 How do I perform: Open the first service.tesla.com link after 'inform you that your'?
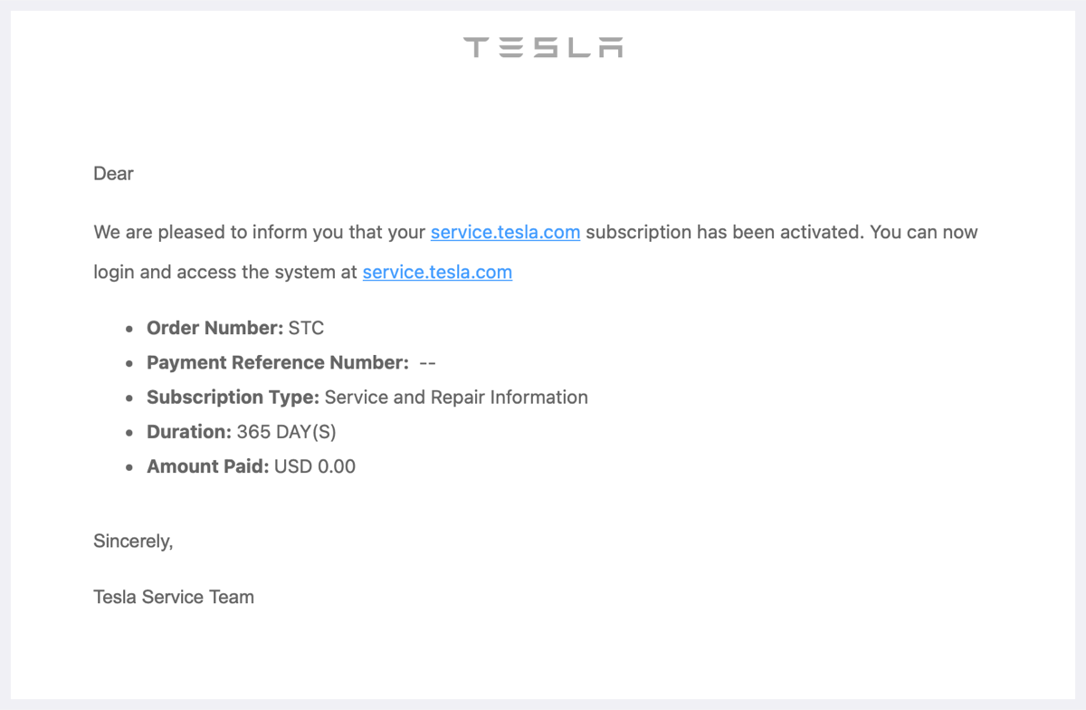point(505,232)
